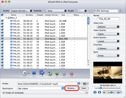Viewport: 126px width, 98px height.
Task: Uncheck the checkbox for the 01:42:16 row
Action: coord(2,33)
